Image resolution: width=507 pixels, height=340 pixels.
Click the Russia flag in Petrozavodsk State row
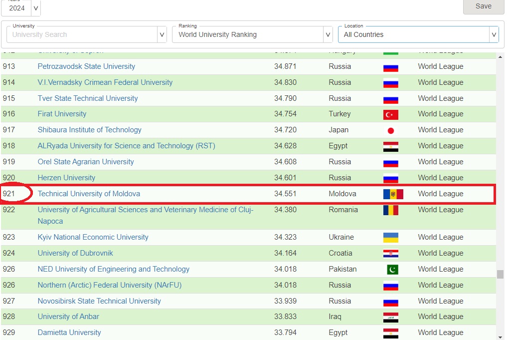coord(390,67)
